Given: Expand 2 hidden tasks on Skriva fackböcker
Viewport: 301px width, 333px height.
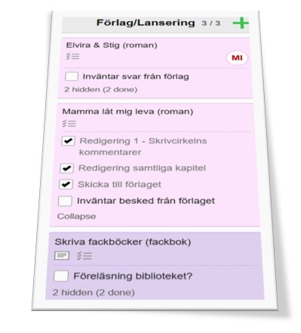Looking at the screenshot, I should [x=94, y=292].
